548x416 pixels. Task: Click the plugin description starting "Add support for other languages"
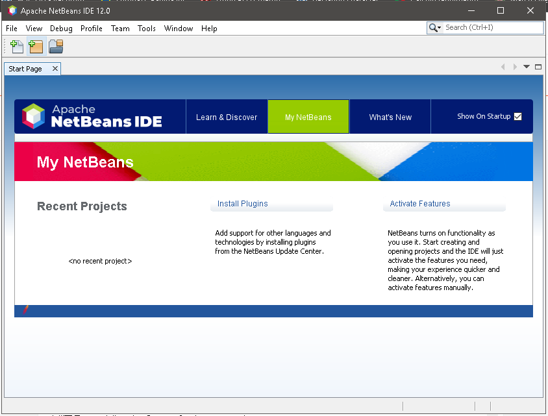273,242
